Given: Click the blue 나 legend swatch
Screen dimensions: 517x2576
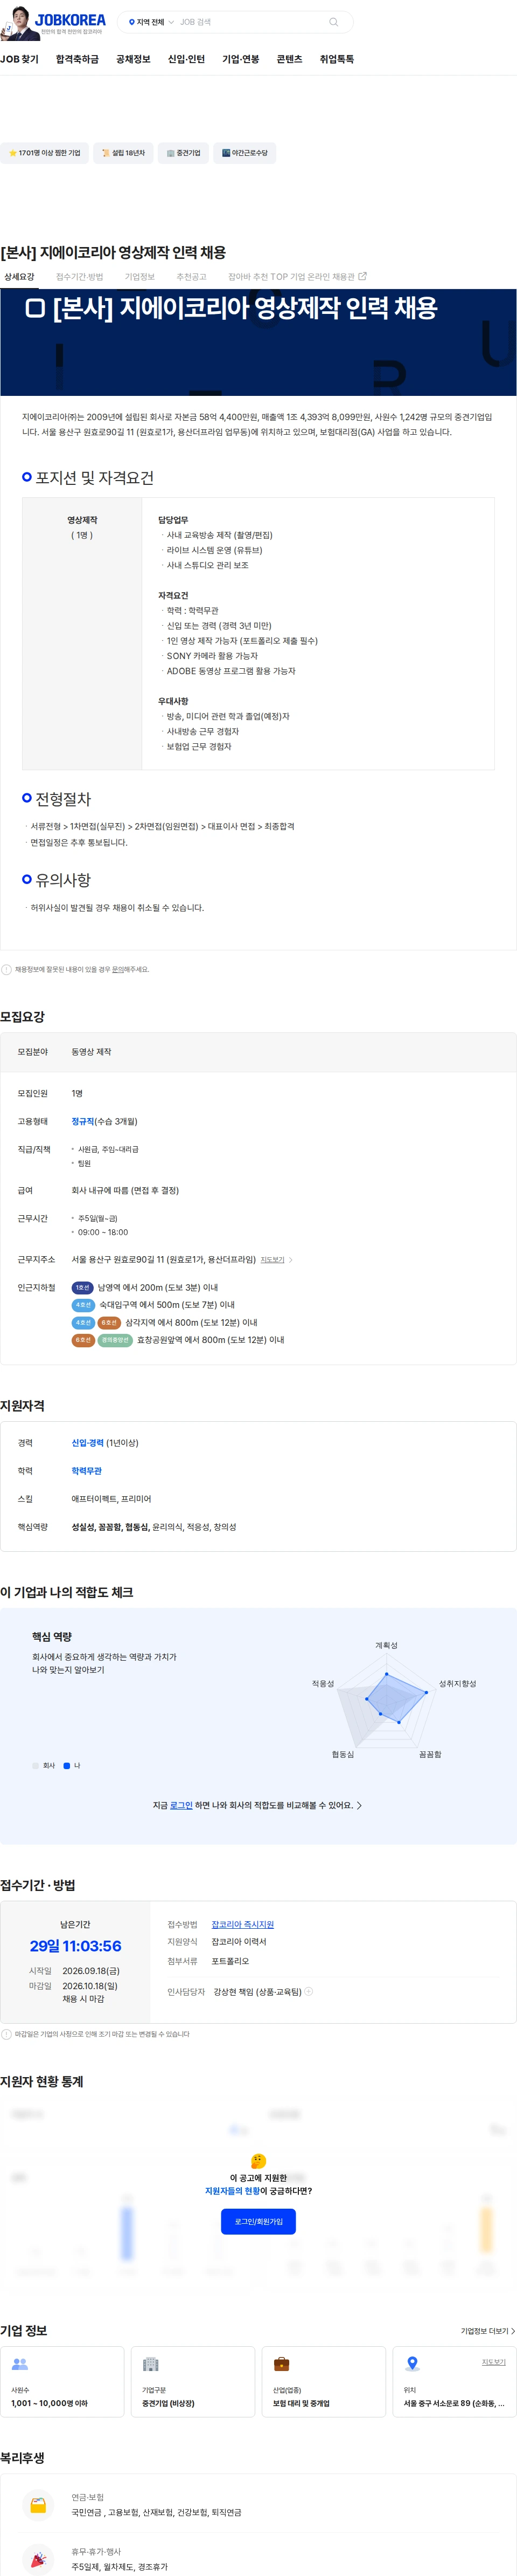Looking at the screenshot, I should [67, 1765].
